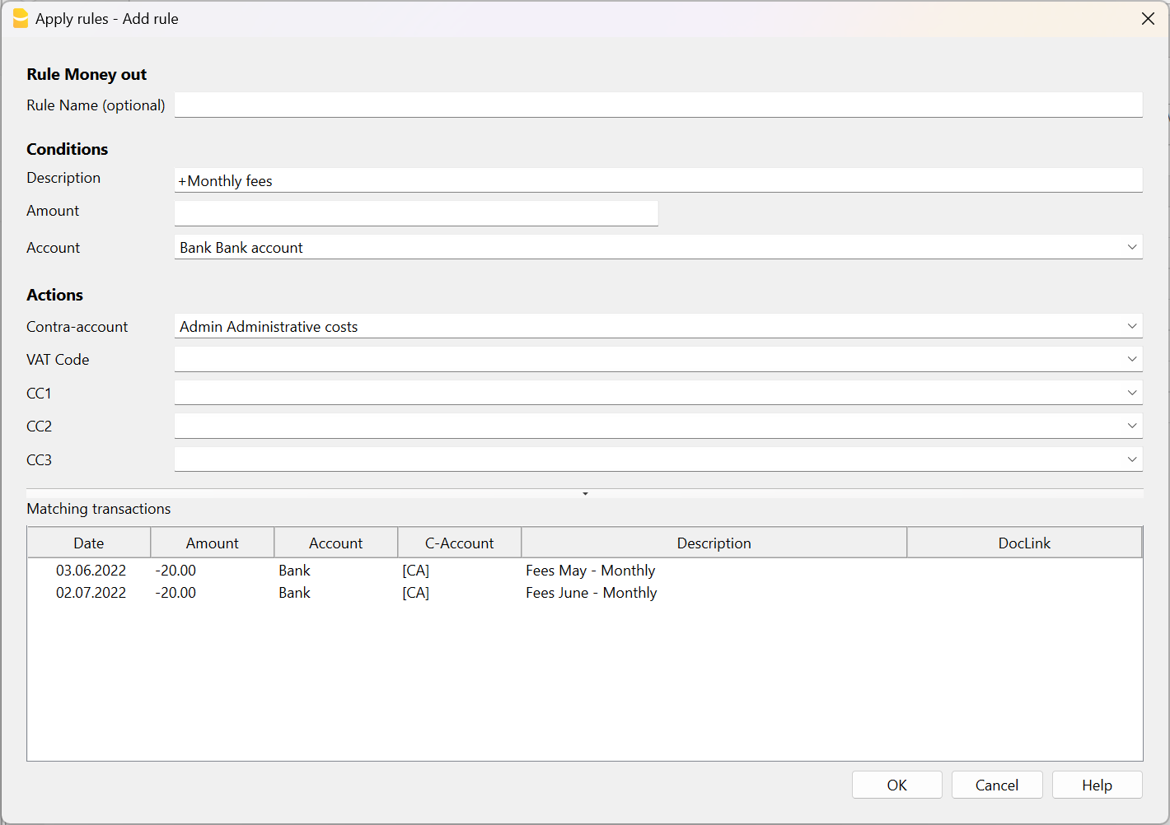The width and height of the screenshot is (1170, 825).
Task: Click the Banana app icon in title bar
Action: [x=20, y=19]
